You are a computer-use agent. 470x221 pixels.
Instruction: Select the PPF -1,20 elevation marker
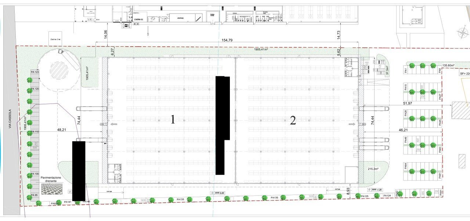[x=376, y=190]
